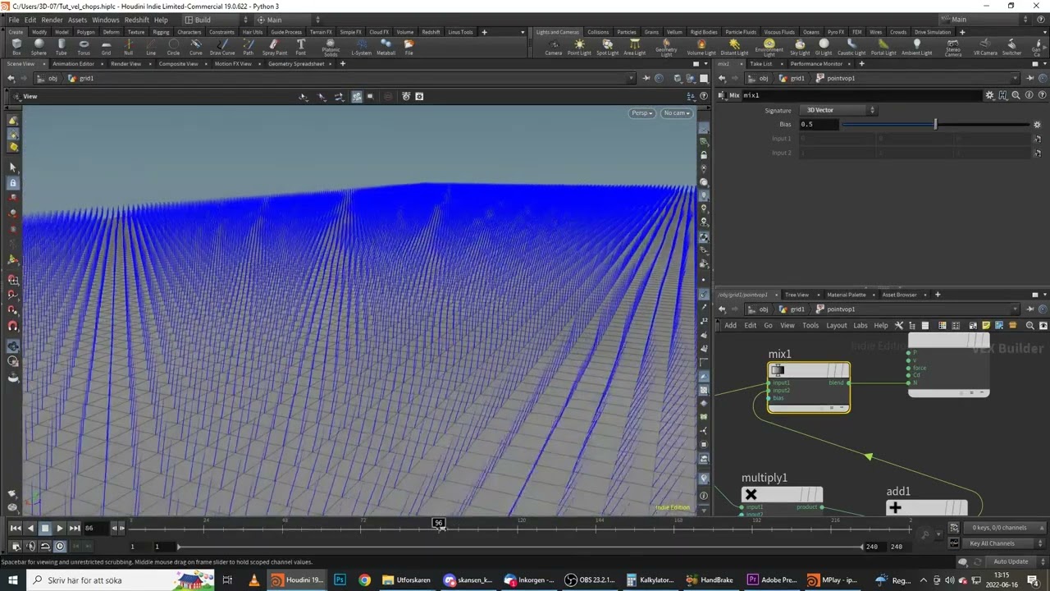Switch to the Geometry Spreadsheet tab
Image resolution: width=1050 pixels, height=591 pixels.
pyautogui.click(x=296, y=63)
